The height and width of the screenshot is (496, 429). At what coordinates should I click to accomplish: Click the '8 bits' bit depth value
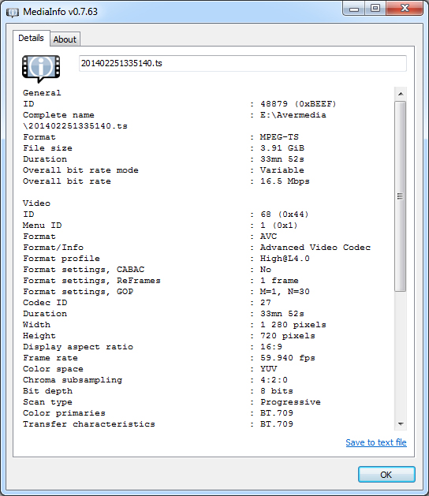[x=277, y=391]
